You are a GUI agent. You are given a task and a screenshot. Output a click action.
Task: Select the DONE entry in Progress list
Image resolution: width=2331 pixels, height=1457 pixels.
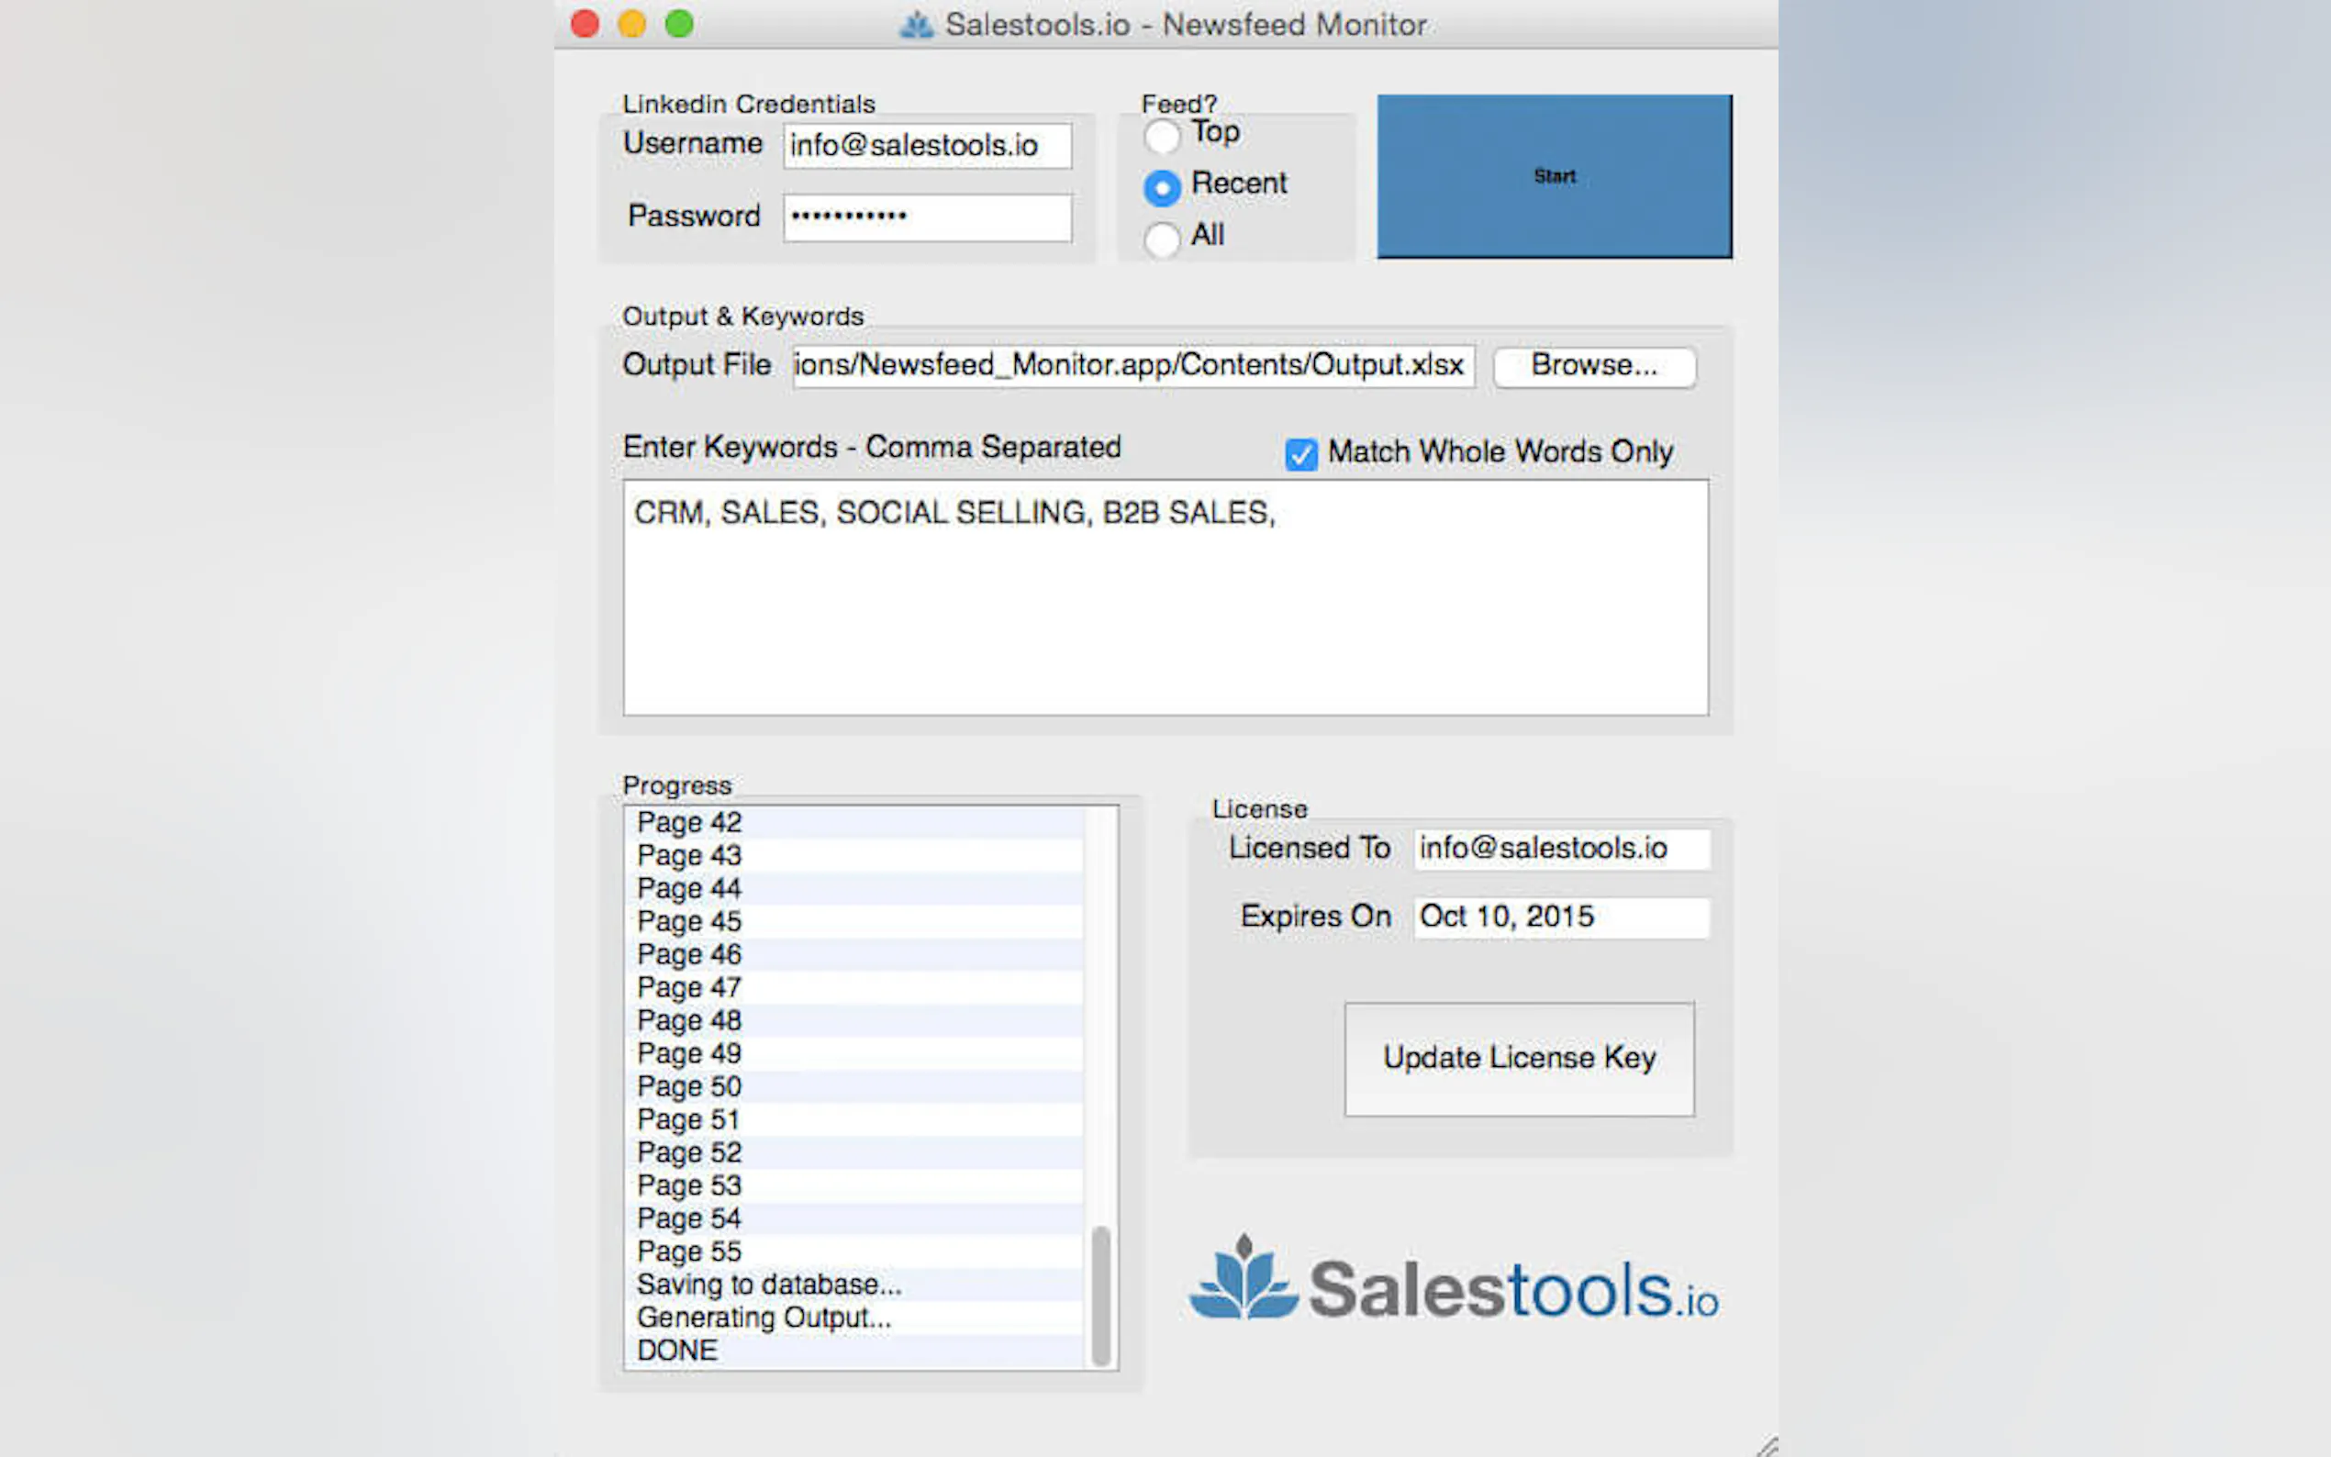pos(678,1351)
